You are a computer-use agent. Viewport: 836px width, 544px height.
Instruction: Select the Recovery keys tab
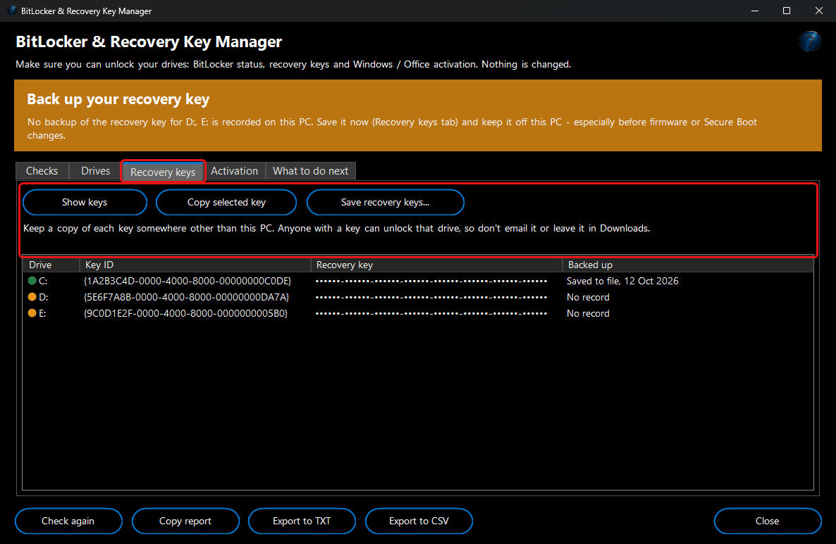click(163, 172)
